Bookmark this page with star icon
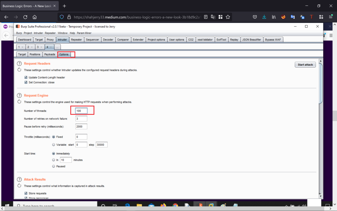Screen dimensions: 337x211 [x=228, y=17]
